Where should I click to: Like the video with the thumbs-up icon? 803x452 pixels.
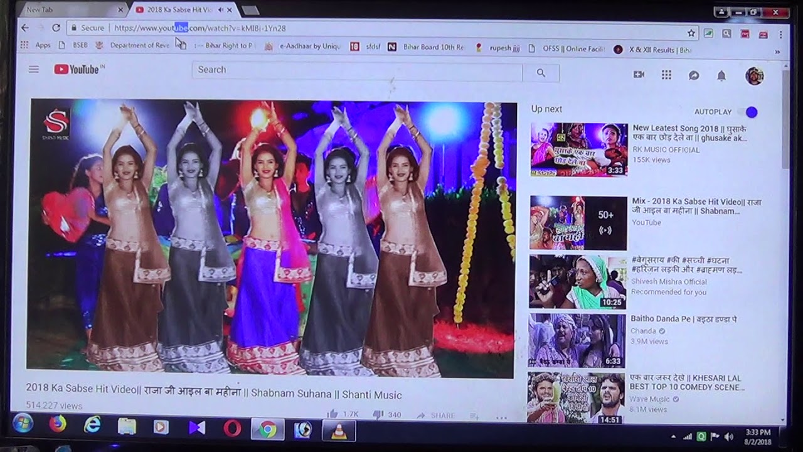(x=332, y=414)
